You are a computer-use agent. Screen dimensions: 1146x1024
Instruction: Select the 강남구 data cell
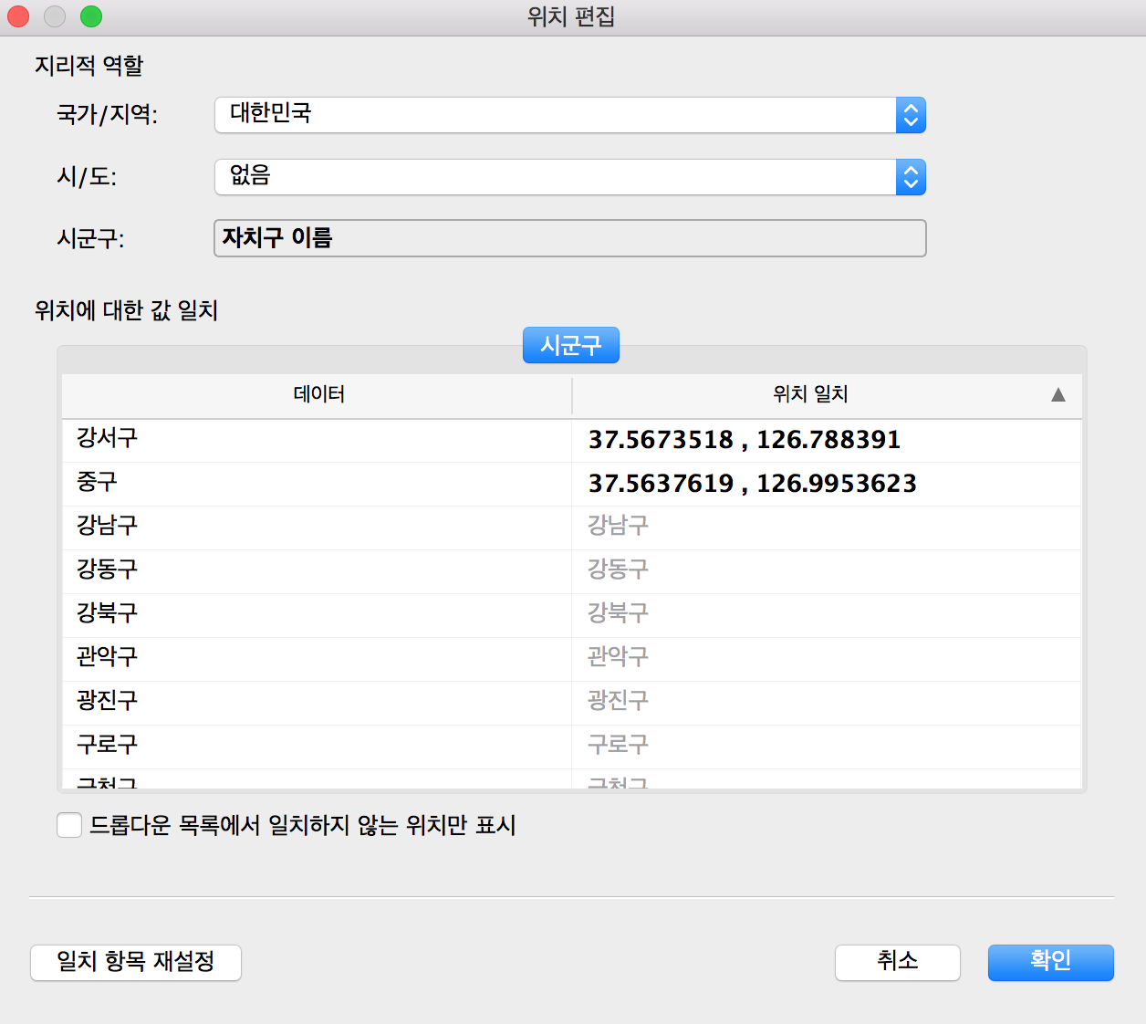(318, 528)
